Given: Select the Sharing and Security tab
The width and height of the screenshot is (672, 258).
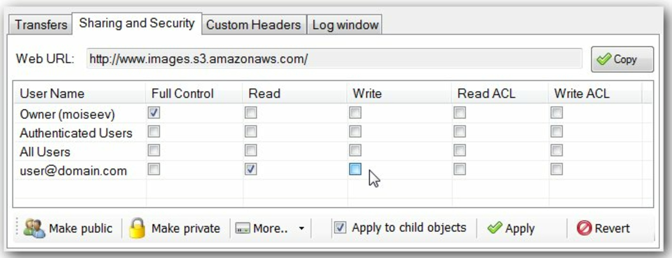Looking at the screenshot, I should pos(137,23).
